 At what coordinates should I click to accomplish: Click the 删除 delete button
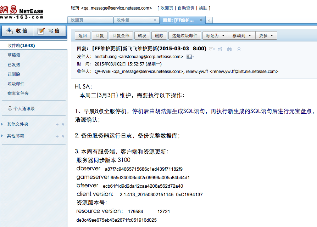click(x=159, y=35)
